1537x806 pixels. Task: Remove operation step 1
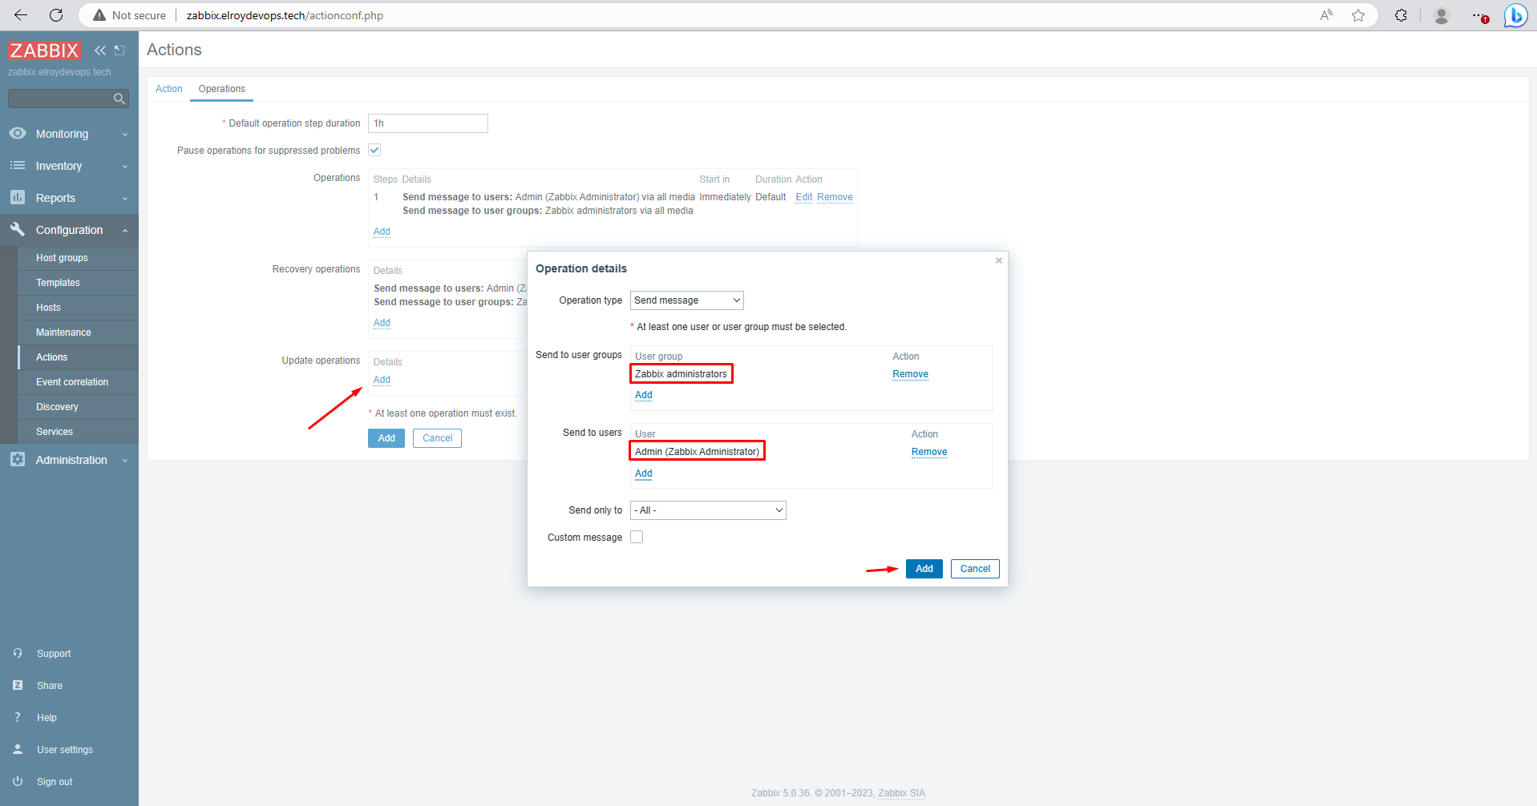[835, 197]
